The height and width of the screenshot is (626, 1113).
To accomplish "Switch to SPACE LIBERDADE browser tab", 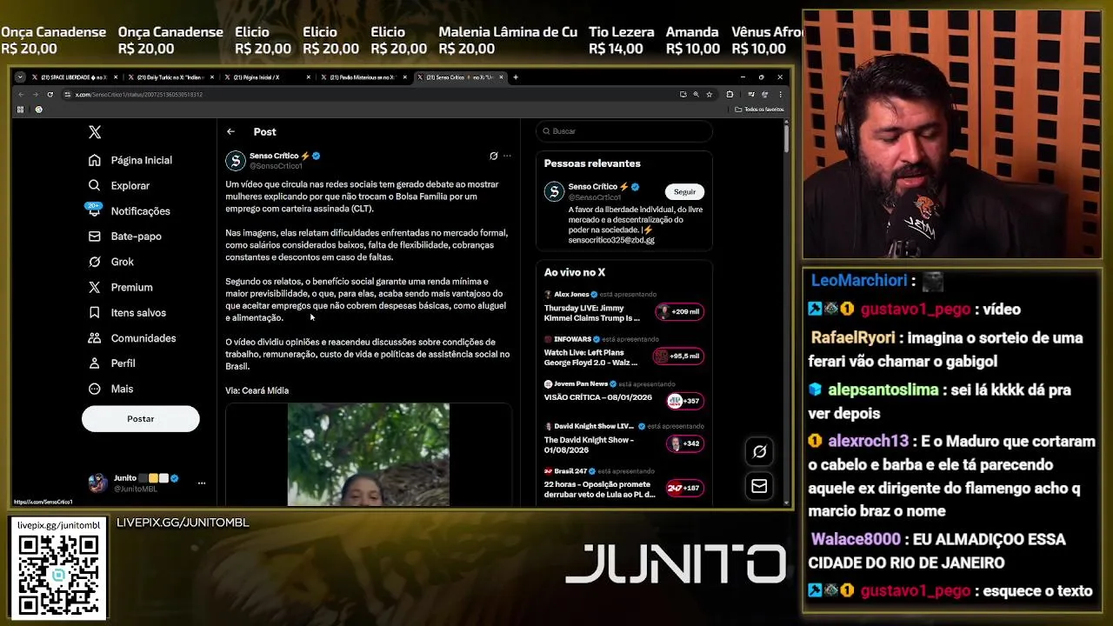I will (73, 77).
